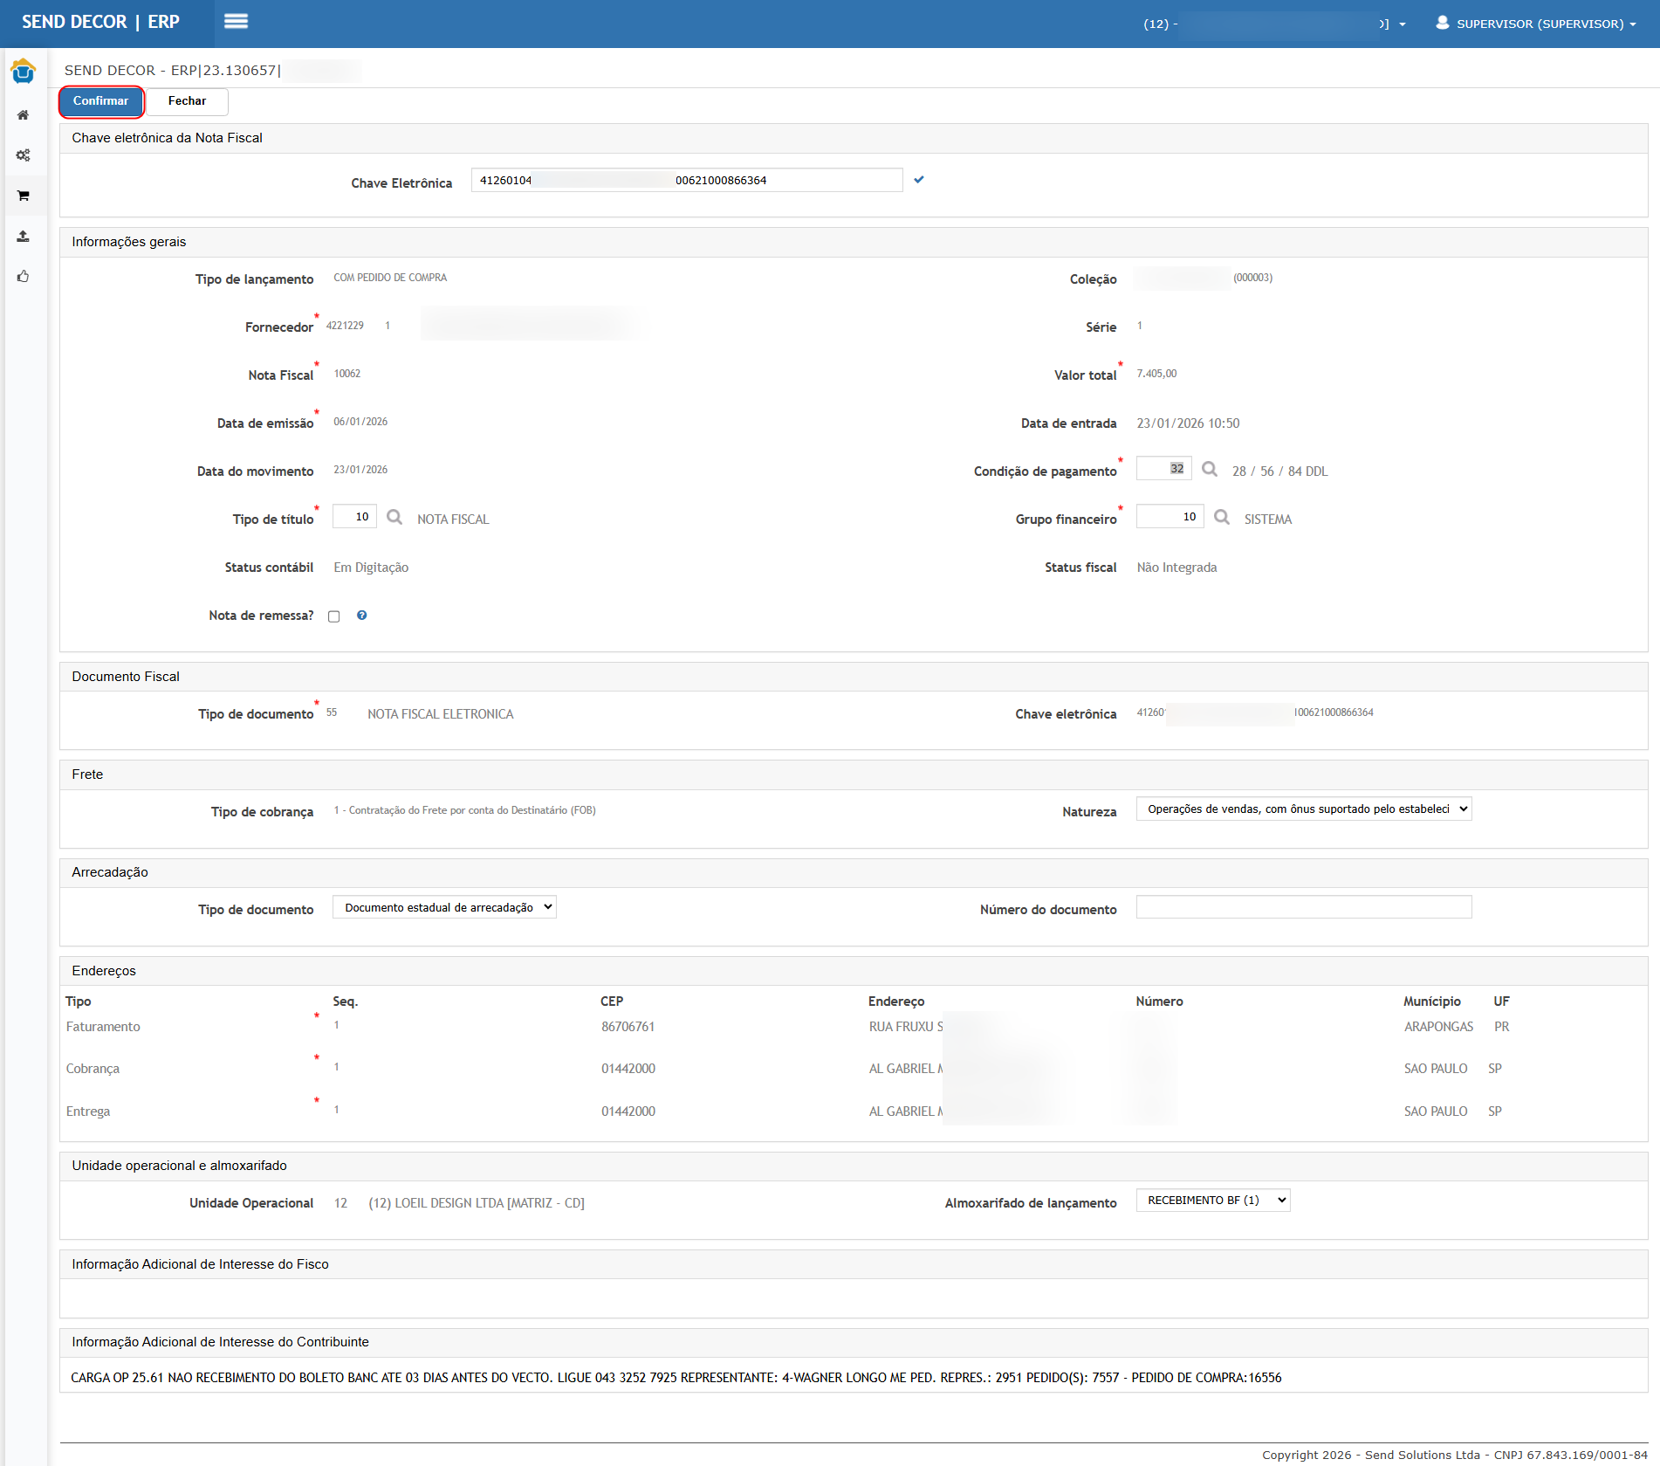The height and width of the screenshot is (1466, 1660).
Task: Open the home icon in sidebar
Action: 24,115
